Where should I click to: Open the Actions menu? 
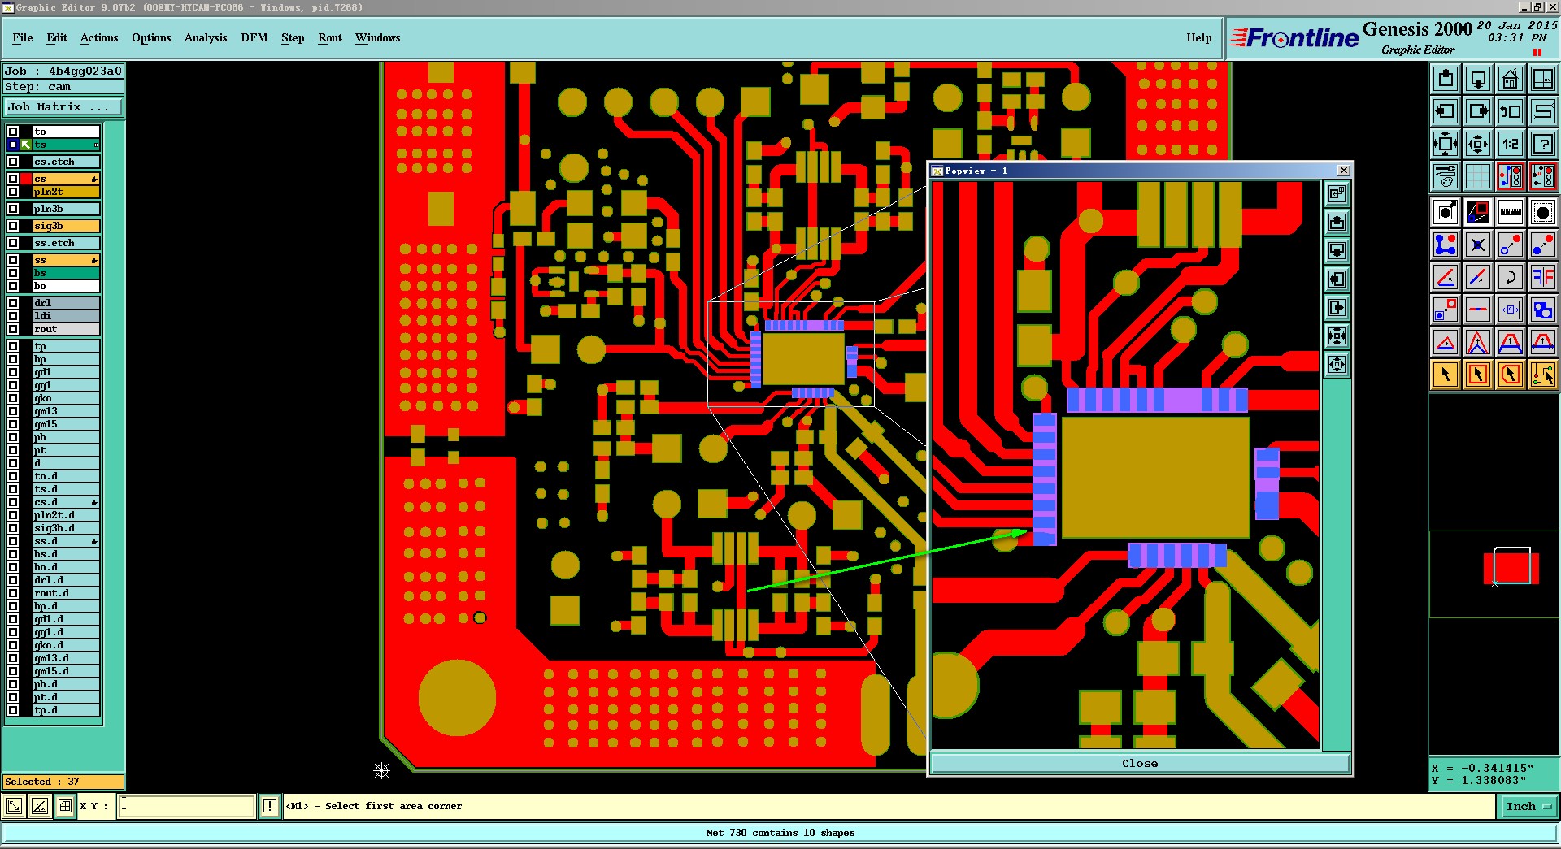tap(99, 37)
